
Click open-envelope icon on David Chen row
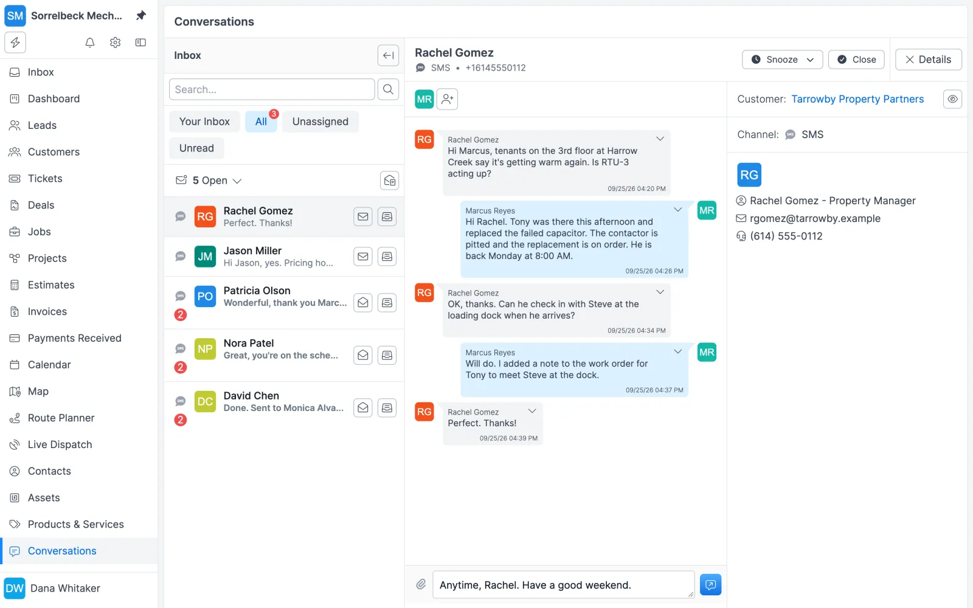click(363, 407)
